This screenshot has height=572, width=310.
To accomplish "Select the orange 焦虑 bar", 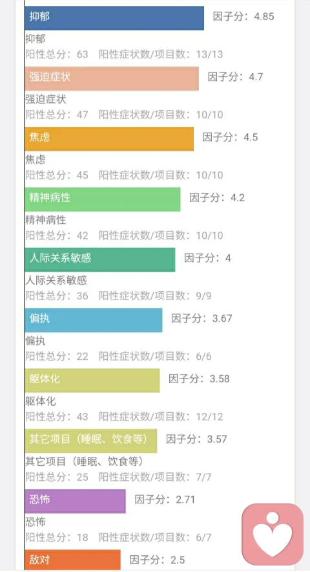I will (x=109, y=139).
